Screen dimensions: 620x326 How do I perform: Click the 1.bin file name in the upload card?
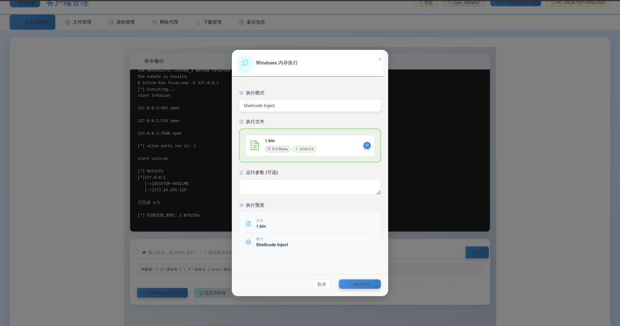click(x=270, y=140)
